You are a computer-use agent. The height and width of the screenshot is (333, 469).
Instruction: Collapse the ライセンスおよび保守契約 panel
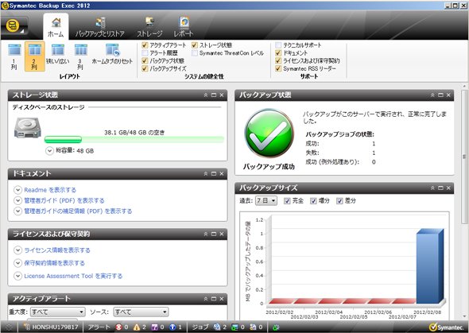pyautogui.click(x=206, y=234)
